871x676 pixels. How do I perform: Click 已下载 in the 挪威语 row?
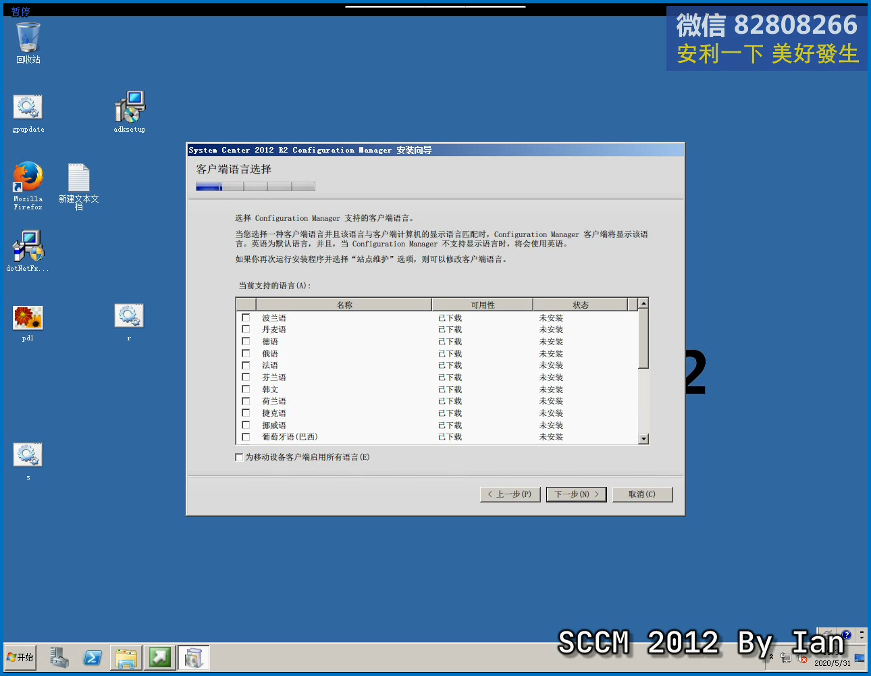[450, 425]
